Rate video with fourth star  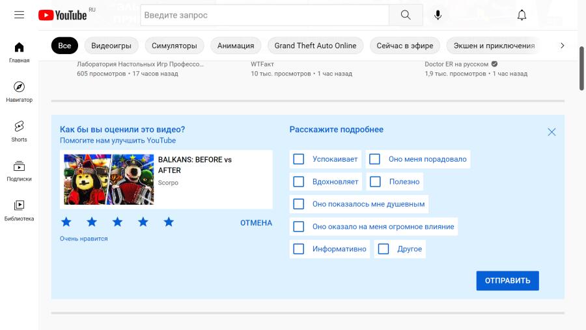tap(143, 222)
